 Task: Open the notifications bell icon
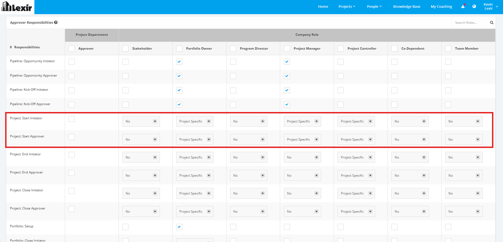(x=463, y=6)
